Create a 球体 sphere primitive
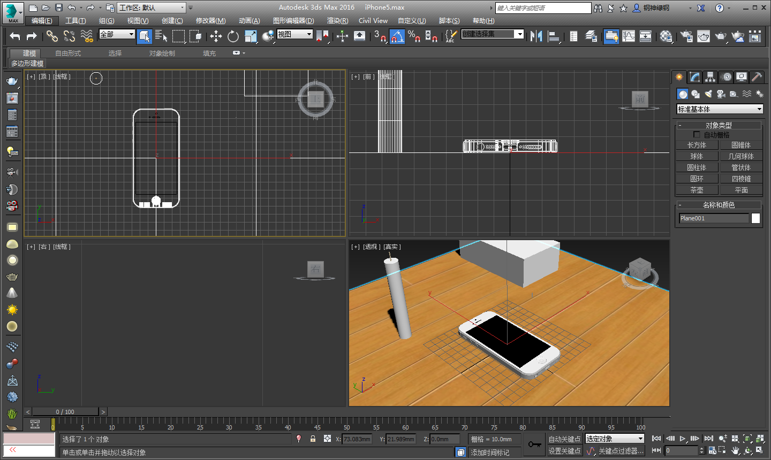The width and height of the screenshot is (771, 460). tap(697, 156)
